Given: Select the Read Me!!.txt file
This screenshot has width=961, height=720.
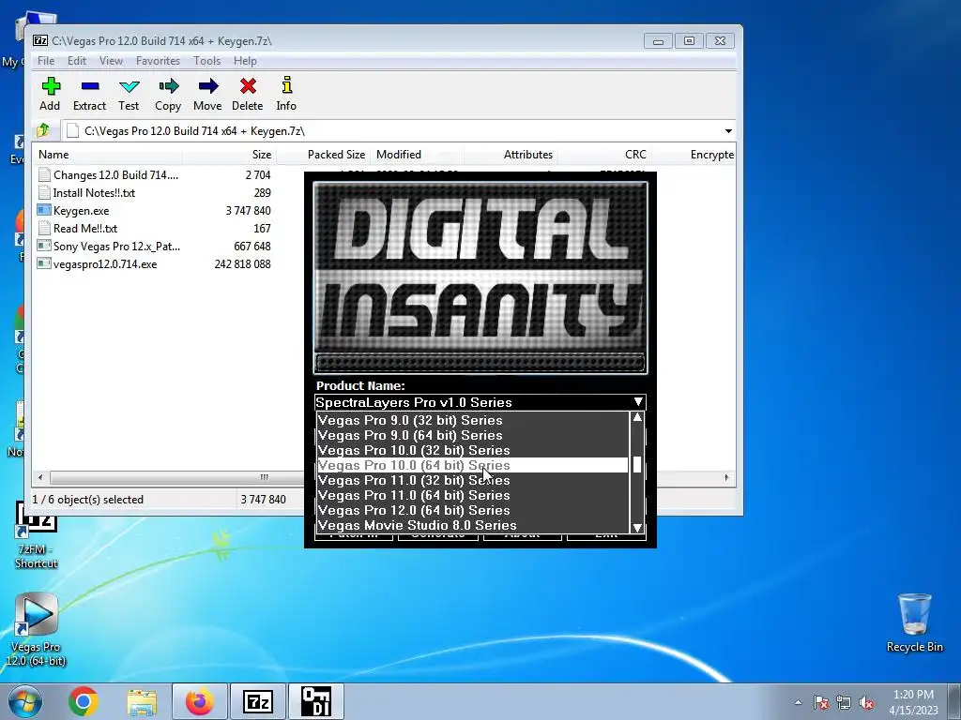Looking at the screenshot, I should click(85, 229).
